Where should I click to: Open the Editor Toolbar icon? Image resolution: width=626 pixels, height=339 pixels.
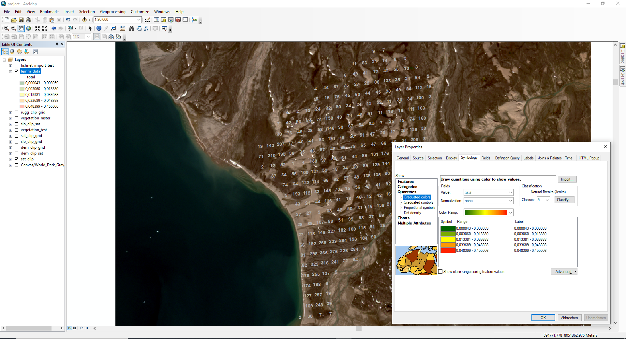coord(147,20)
